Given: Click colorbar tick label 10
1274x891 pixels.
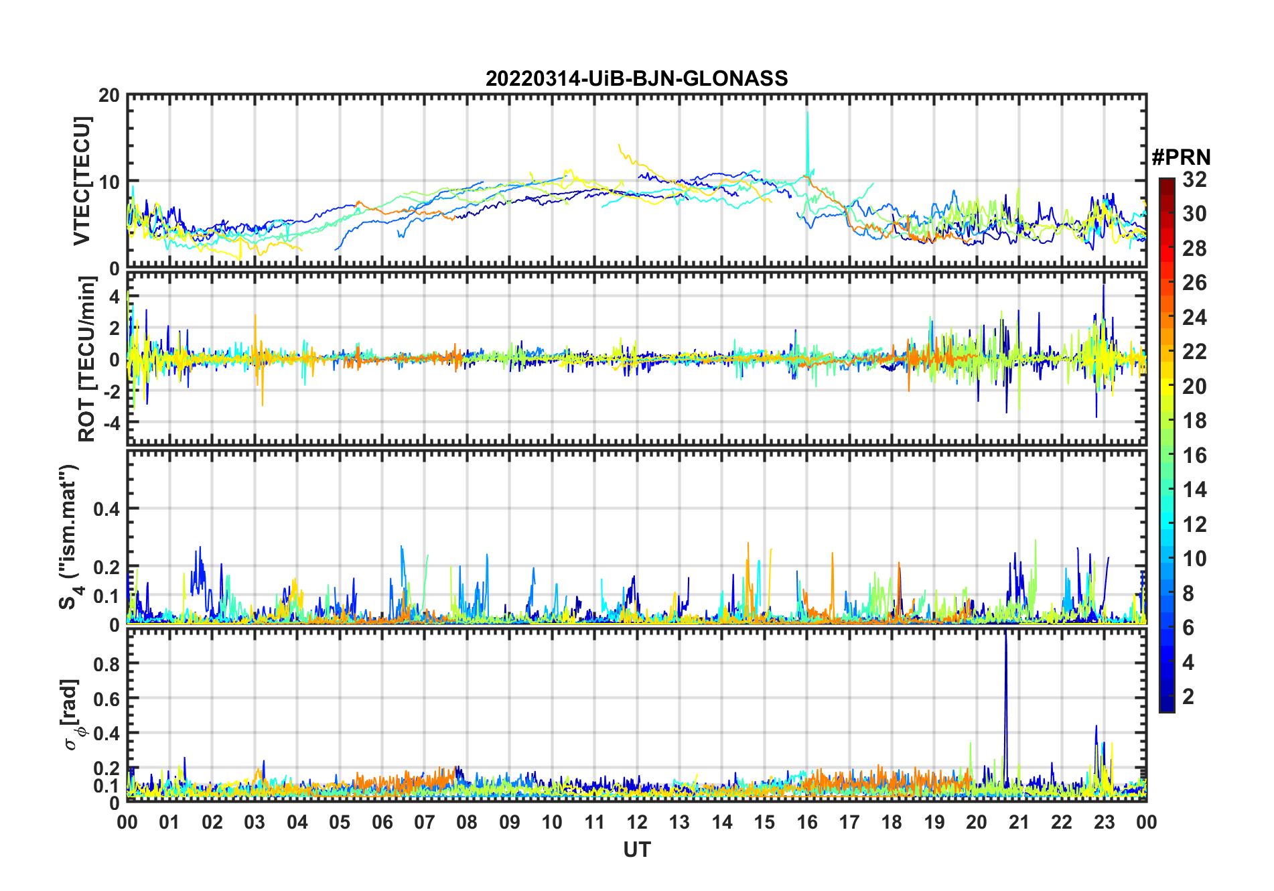Looking at the screenshot, I should (x=1194, y=559).
